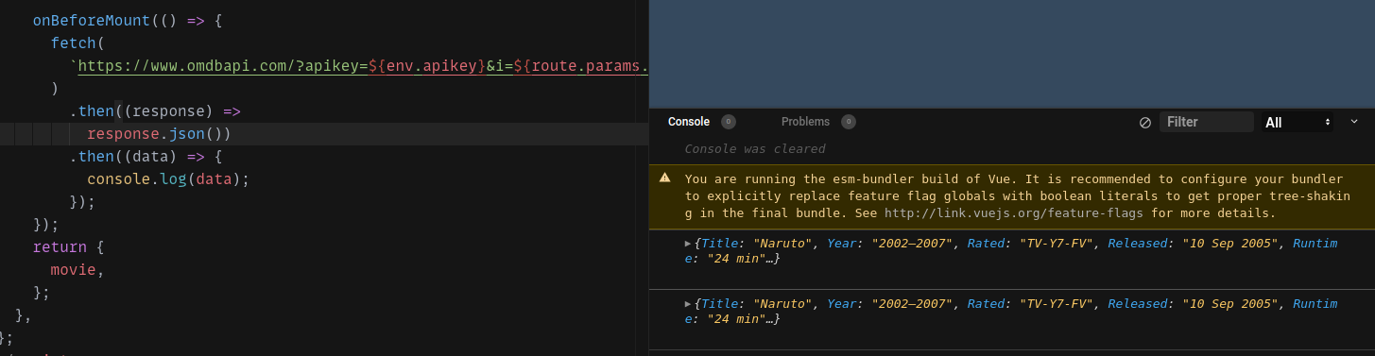Screen dimensions: 1375x356
Task: Click the blue preview pane above the console
Action: click(1012, 54)
